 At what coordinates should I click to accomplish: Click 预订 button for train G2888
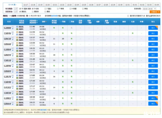point(153,28)
